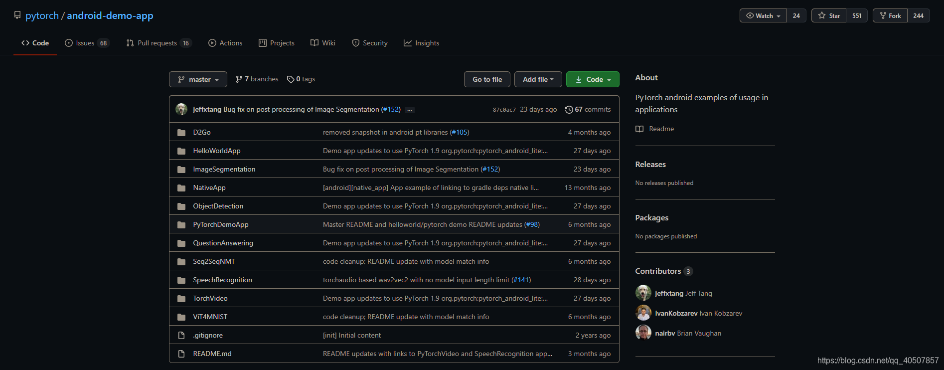Open the Pull requests tab
The width and height of the screenshot is (944, 370).
pos(158,43)
